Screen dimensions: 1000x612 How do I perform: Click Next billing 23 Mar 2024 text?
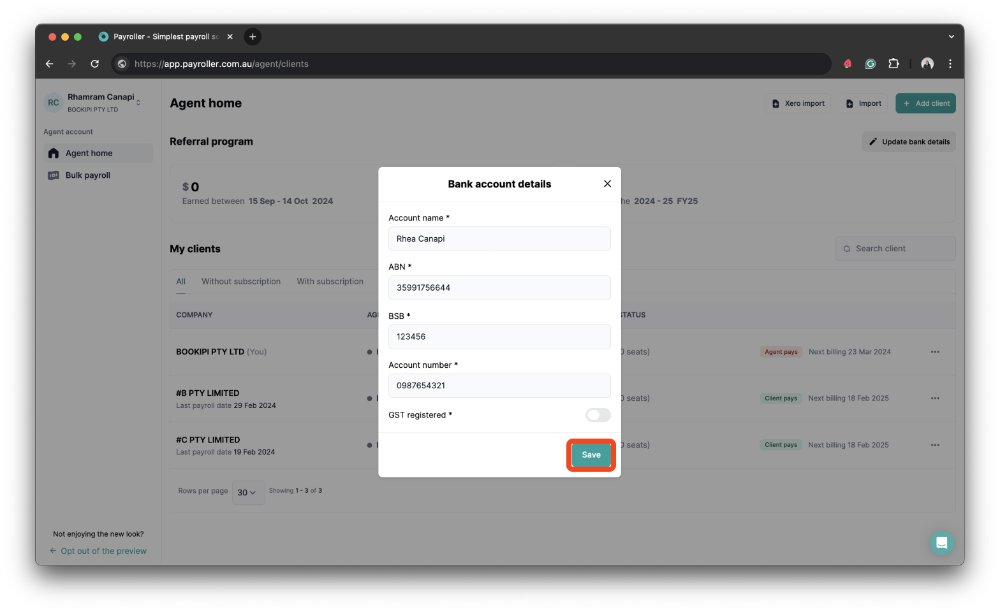[x=849, y=352]
